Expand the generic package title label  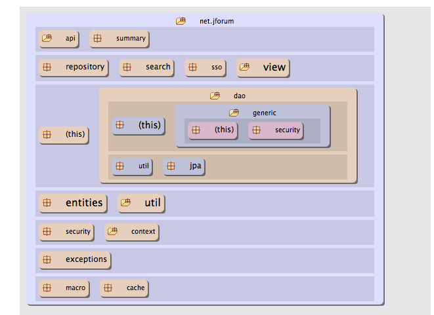click(x=264, y=113)
